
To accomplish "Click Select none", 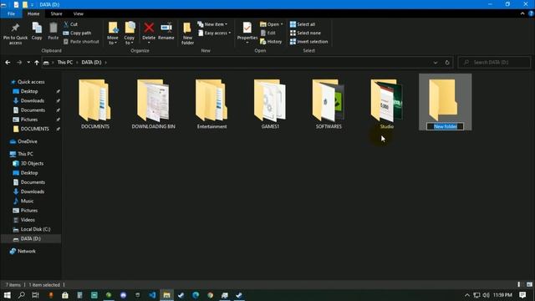I will (x=305, y=33).
